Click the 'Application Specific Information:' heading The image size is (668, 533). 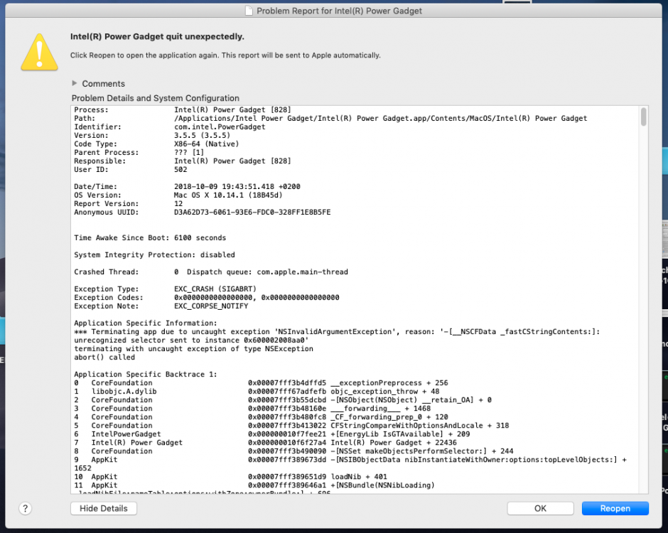click(x=145, y=323)
